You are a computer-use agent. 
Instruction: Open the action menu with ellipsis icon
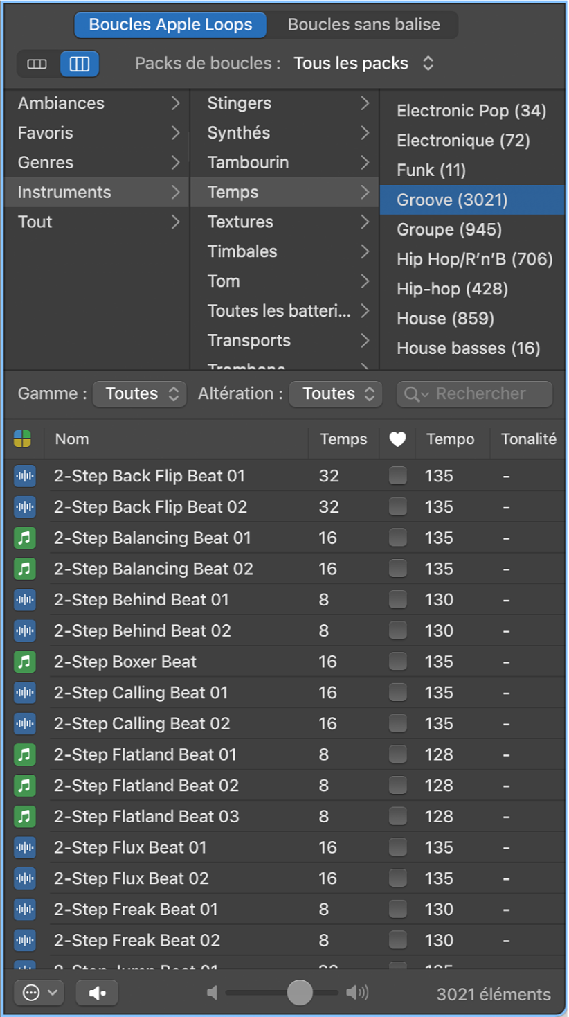(39, 993)
